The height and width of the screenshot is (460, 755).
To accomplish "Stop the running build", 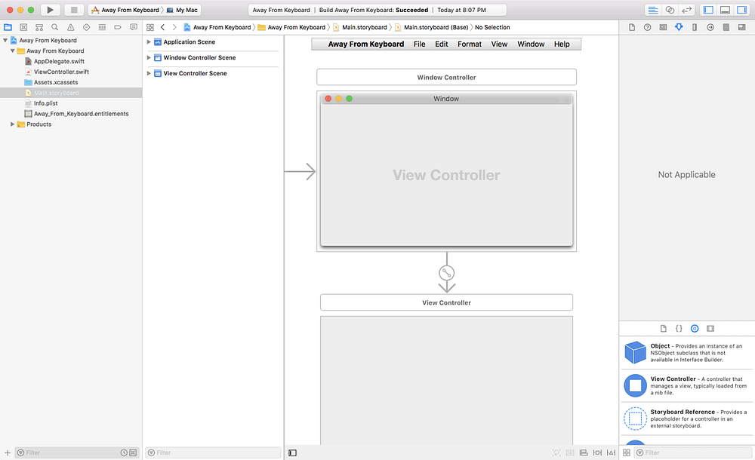I will pos(74,10).
